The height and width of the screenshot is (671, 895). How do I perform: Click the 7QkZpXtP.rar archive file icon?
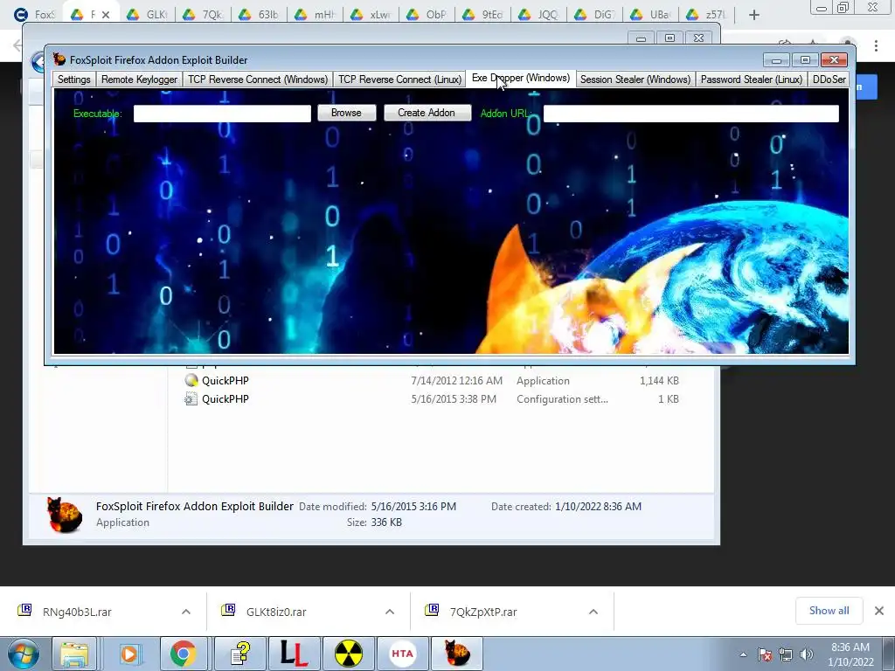(432, 611)
